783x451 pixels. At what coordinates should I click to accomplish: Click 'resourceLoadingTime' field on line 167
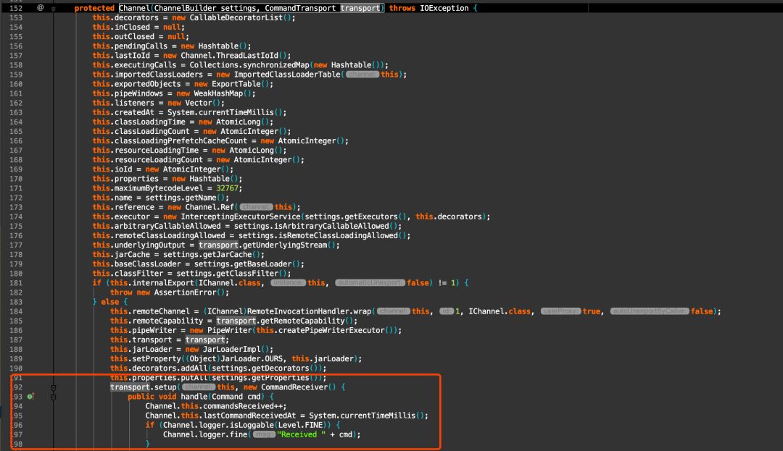(x=157, y=151)
